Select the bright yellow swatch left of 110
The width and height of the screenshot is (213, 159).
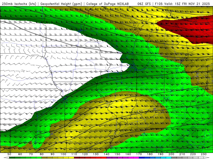pos(71,158)
